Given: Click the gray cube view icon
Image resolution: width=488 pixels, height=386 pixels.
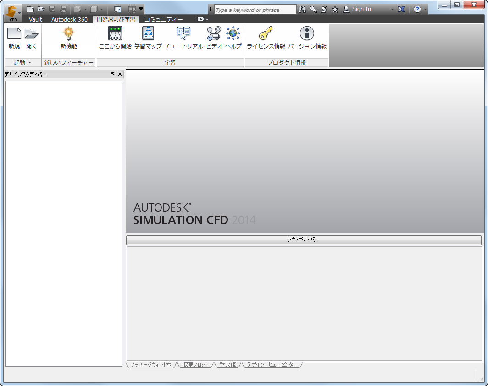Looking at the screenshot, I should click(94, 9).
